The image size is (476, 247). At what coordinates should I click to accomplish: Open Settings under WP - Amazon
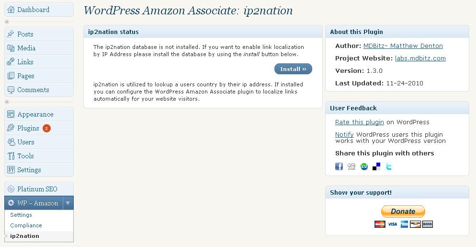(x=21, y=215)
